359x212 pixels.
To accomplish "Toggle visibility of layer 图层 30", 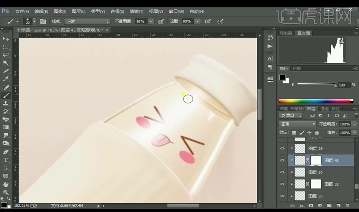I will tap(282, 172).
